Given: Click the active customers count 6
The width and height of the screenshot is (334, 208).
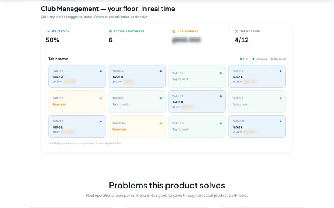Looking at the screenshot, I should tap(111, 40).
